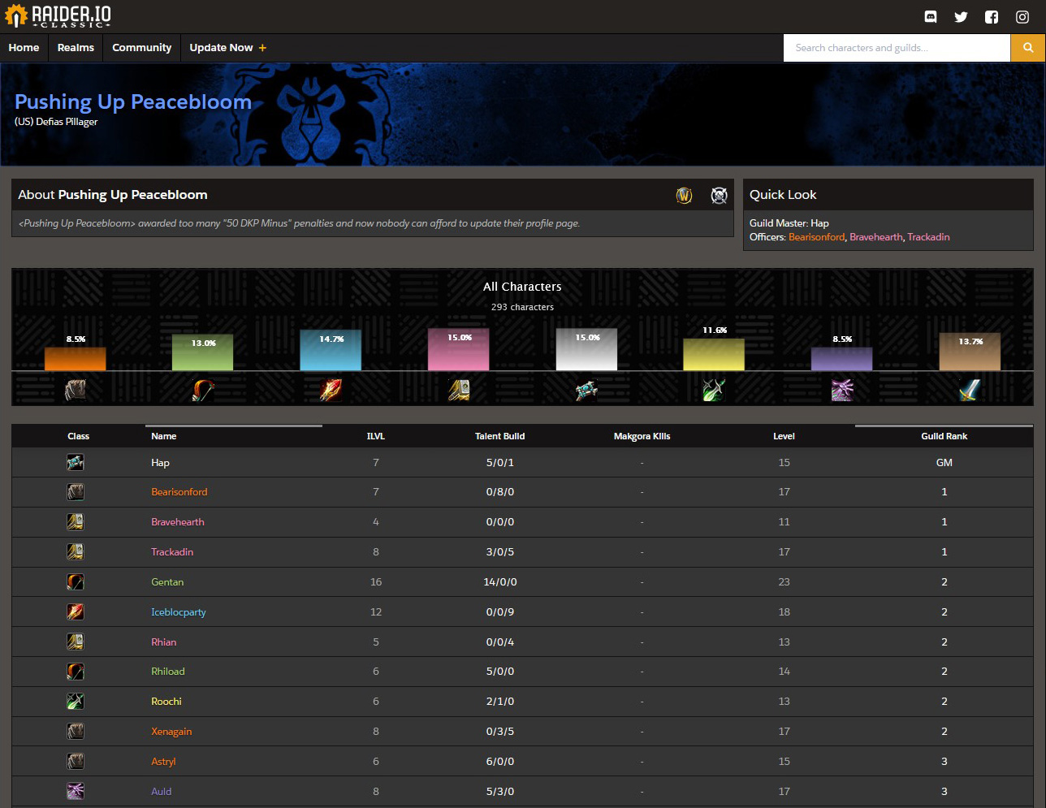Open Bravehearth officer link in Quick Look
This screenshot has width=1046, height=808.
875,237
